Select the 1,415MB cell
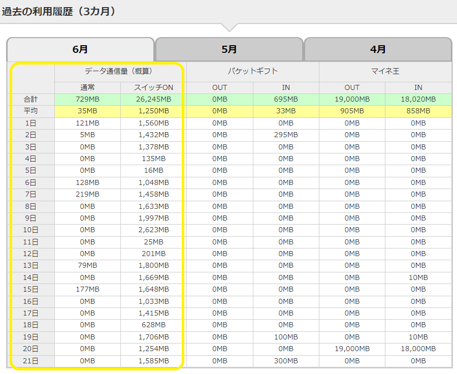This screenshot has width=457, height=374. (x=153, y=314)
